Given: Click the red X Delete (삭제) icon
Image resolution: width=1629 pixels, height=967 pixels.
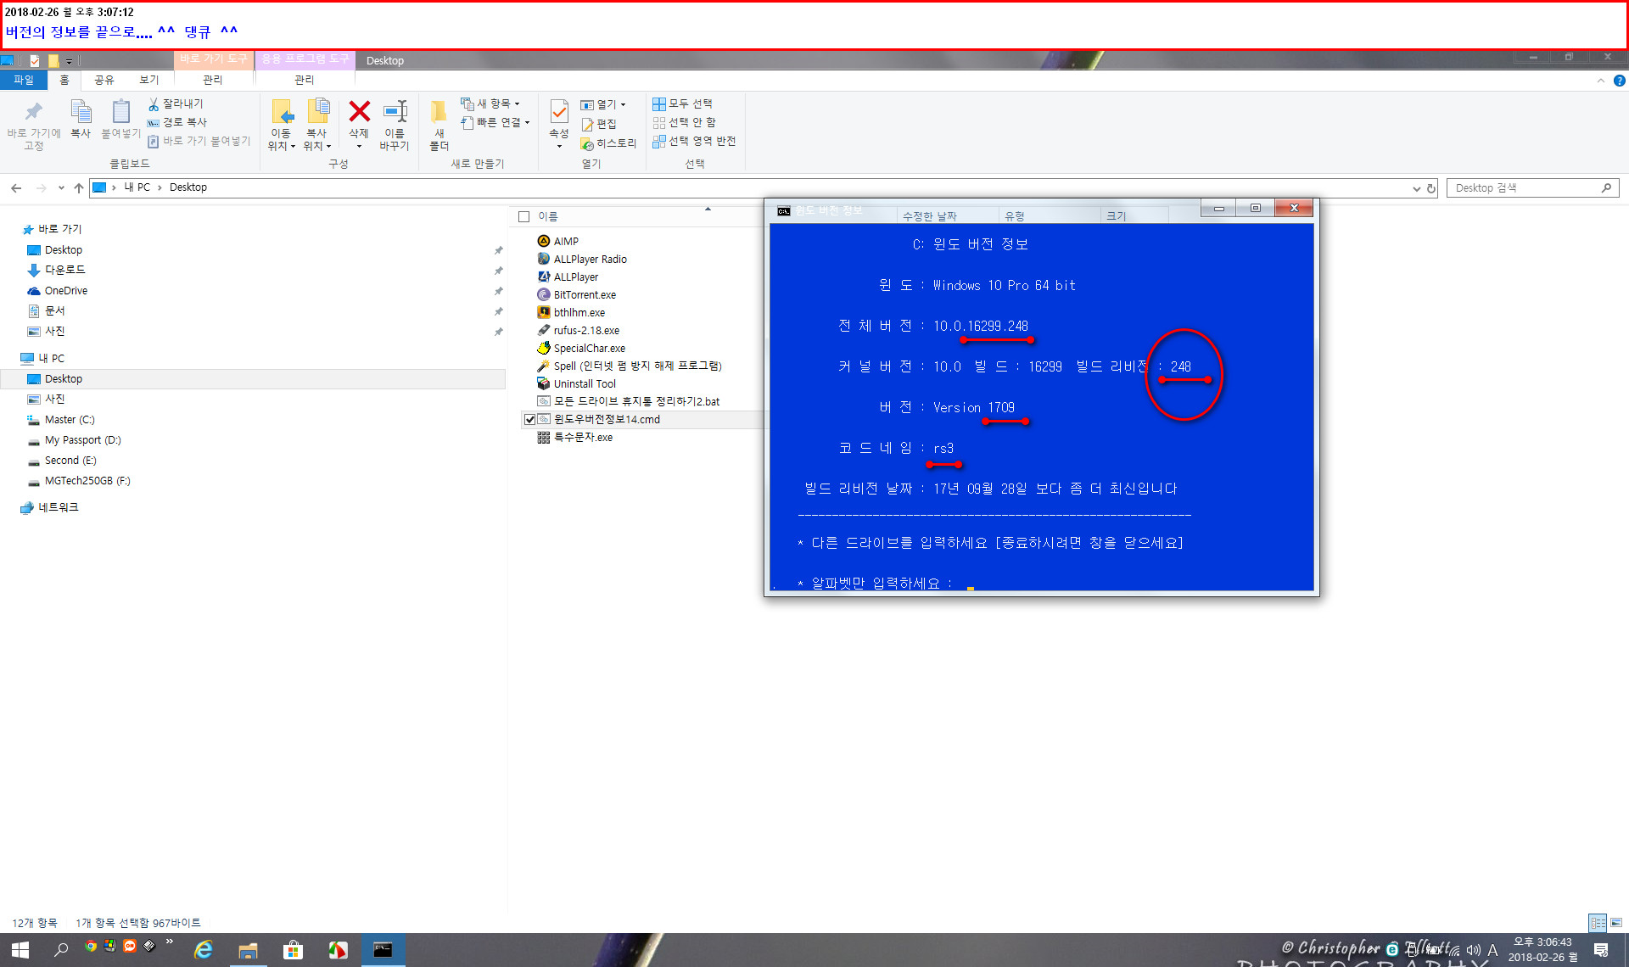Looking at the screenshot, I should pyautogui.click(x=359, y=111).
